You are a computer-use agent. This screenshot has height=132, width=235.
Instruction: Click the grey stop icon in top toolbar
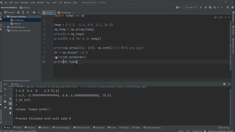click(222, 7)
